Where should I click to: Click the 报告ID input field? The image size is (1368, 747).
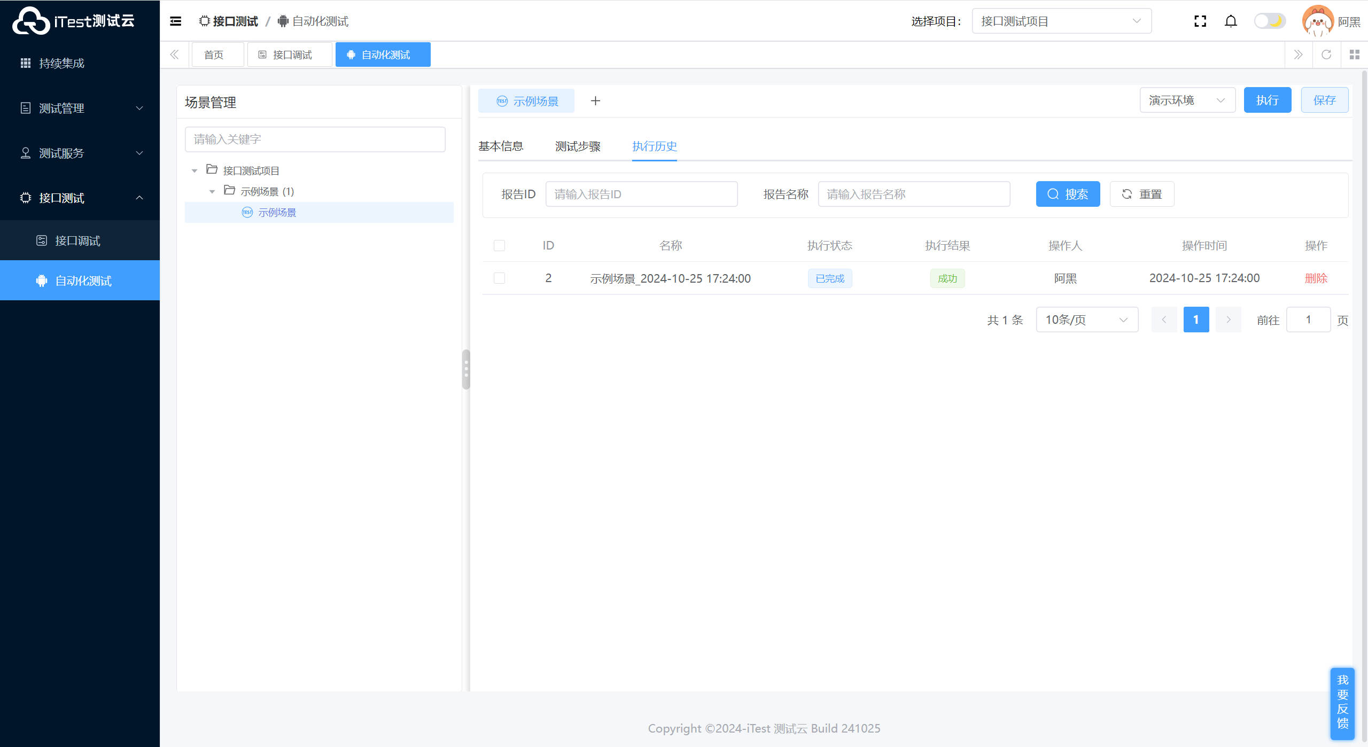coord(641,194)
